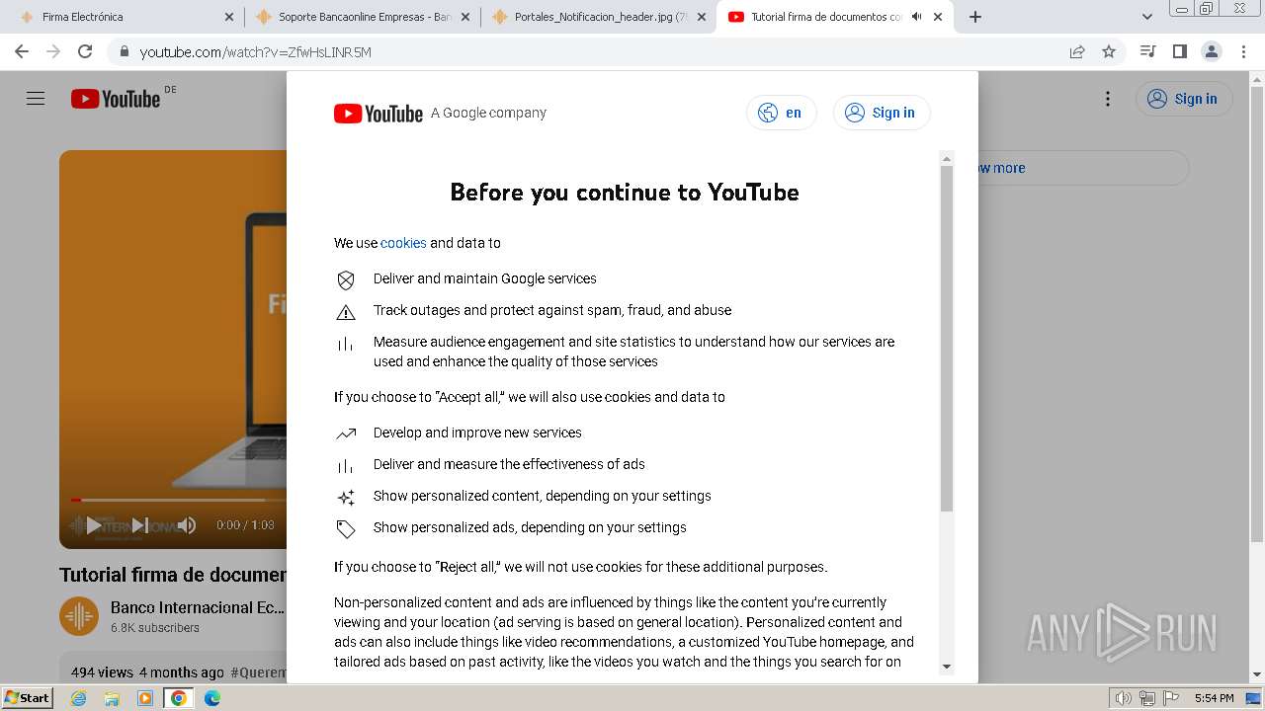Click the consent dialog scrollbar thumb

tap(947, 339)
